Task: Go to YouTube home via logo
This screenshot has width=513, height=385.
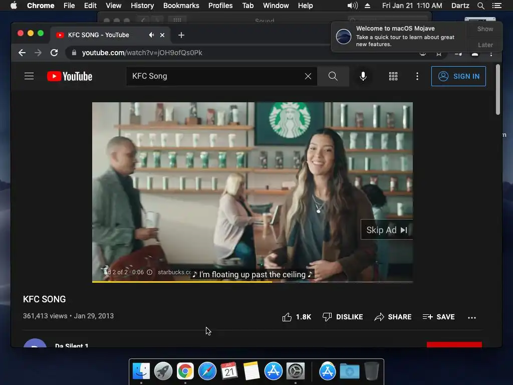Action: (x=69, y=76)
